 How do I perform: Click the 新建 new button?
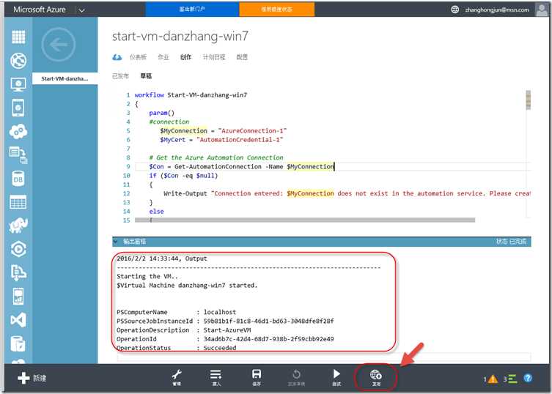tap(32, 378)
